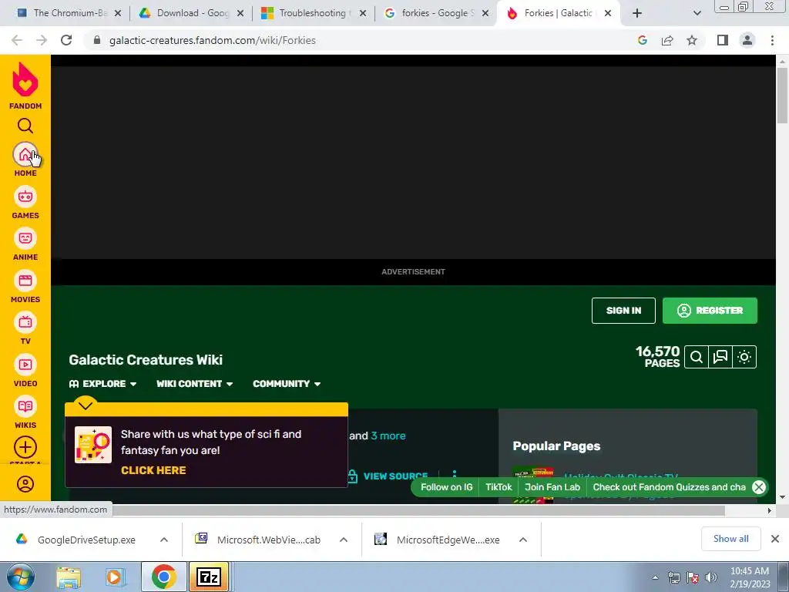This screenshot has height=592, width=789.
Task: Bookmark this page with the star
Action: [692, 40]
